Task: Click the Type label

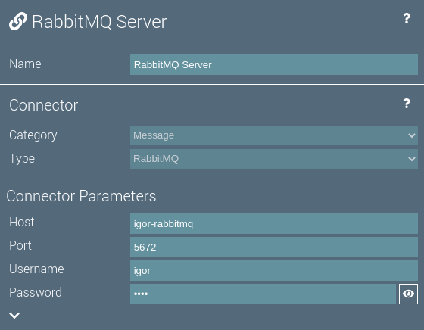Action: (22, 159)
